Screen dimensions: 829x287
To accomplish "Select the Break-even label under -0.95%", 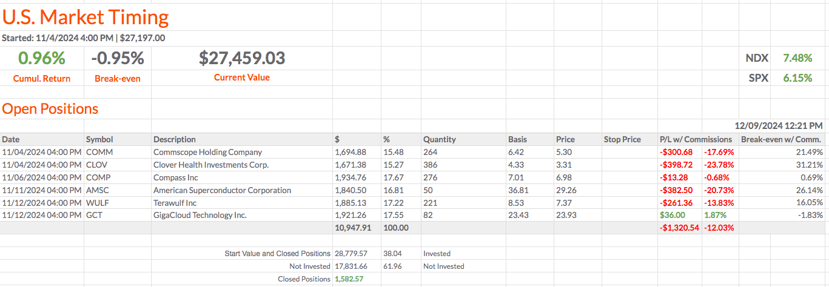I will tap(118, 78).
